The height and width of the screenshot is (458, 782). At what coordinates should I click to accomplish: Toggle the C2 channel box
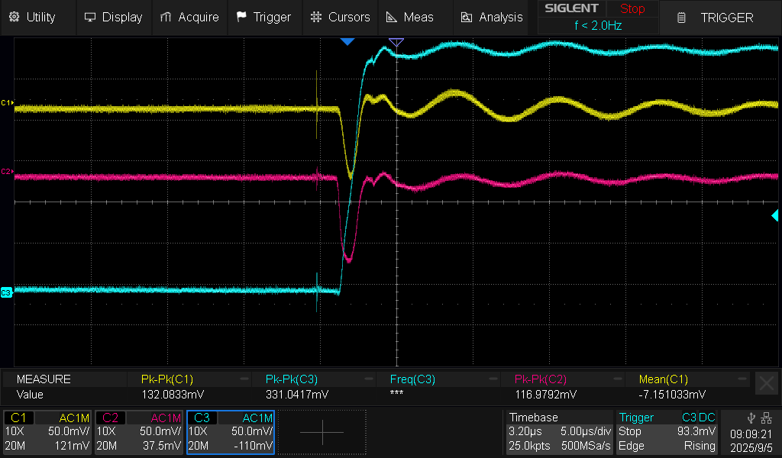(139, 432)
